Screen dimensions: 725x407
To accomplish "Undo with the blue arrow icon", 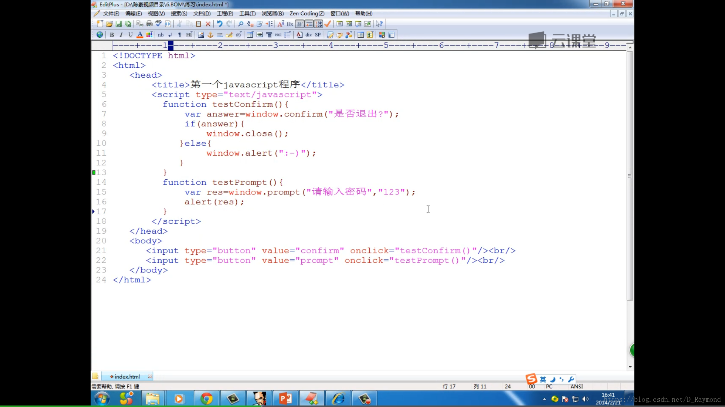I will (219, 24).
